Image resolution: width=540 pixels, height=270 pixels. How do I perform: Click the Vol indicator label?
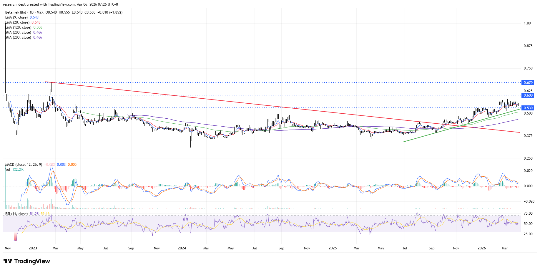tap(8, 170)
